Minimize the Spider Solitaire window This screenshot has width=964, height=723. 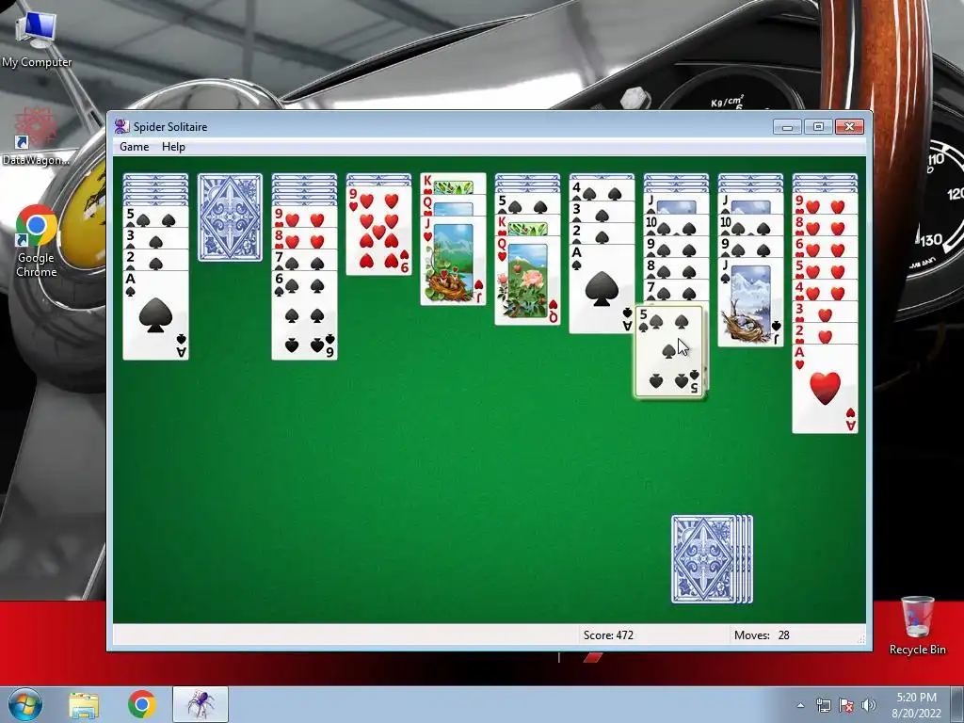point(788,127)
